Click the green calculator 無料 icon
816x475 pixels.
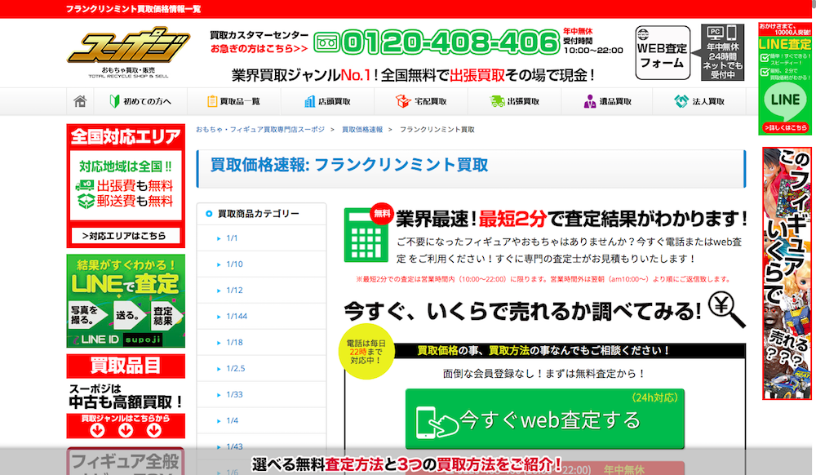pyautogui.click(x=367, y=233)
